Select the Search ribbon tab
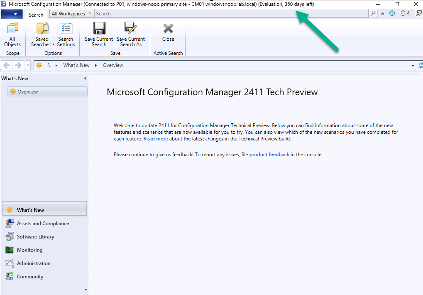Image resolution: width=423 pixels, height=295 pixels. point(36,15)
